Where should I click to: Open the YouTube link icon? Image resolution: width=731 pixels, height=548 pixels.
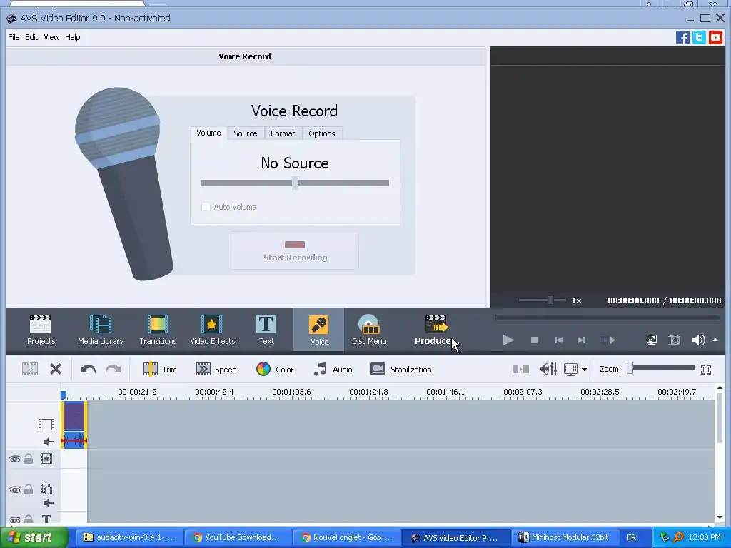[x=715, y=37]
